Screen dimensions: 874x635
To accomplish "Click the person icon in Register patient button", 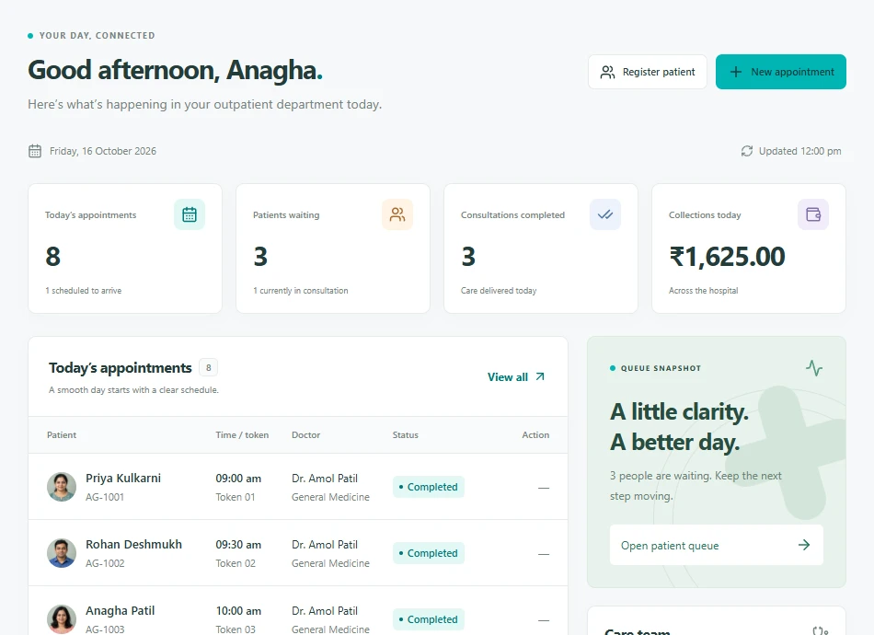I will (607, 72).
